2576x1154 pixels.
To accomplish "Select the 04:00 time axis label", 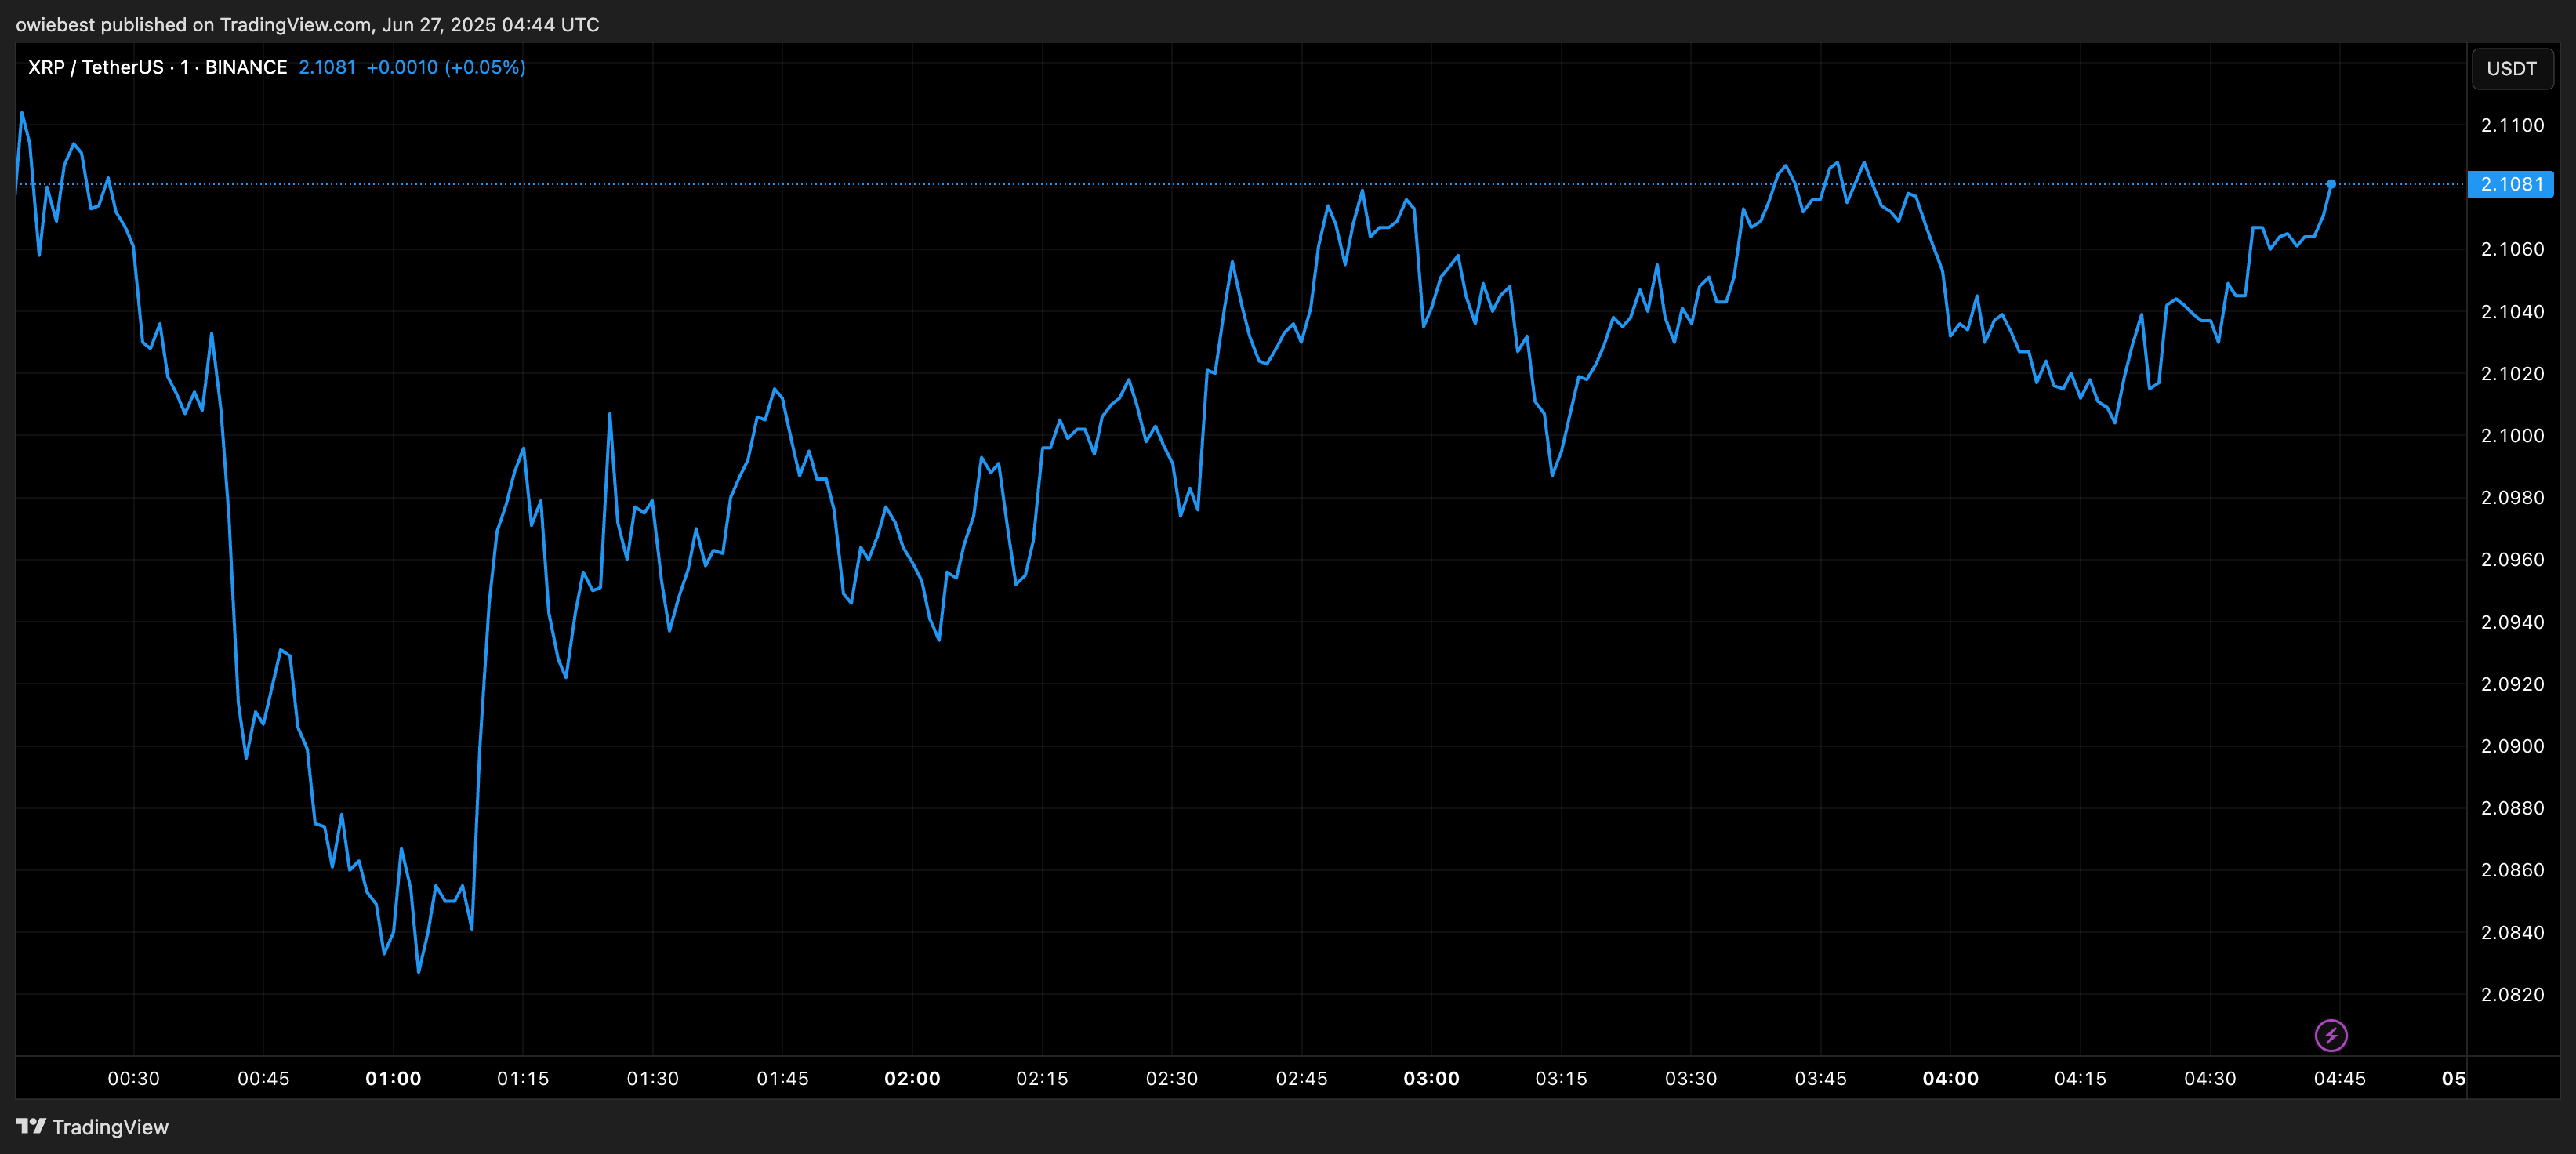I will point(1950,1078).
